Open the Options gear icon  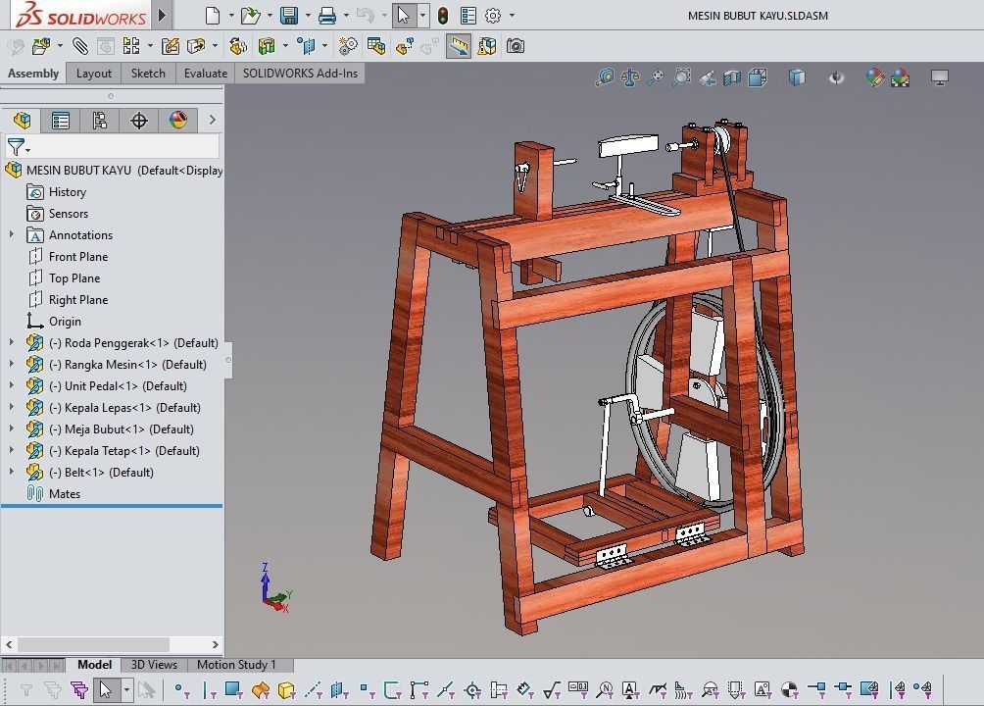coord(493,15)
